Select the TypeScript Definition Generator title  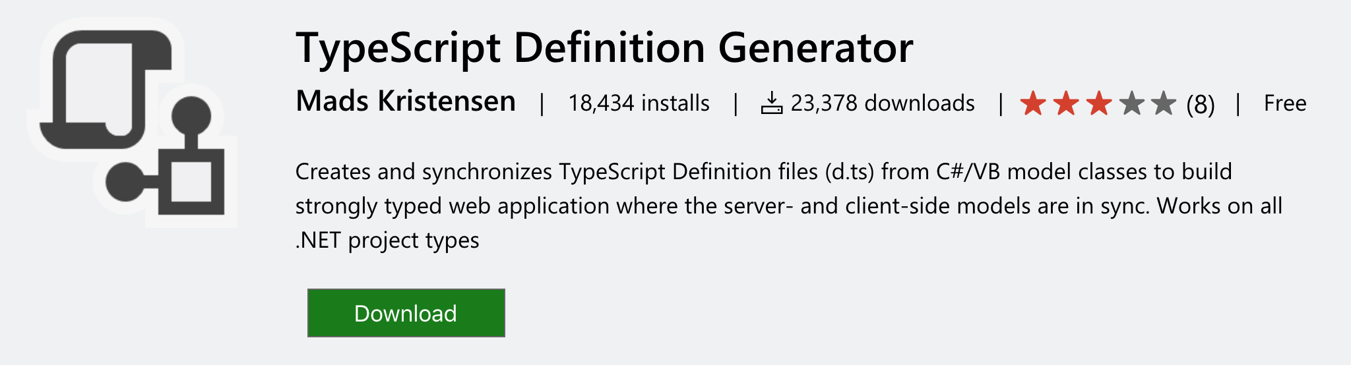point(604,48)
